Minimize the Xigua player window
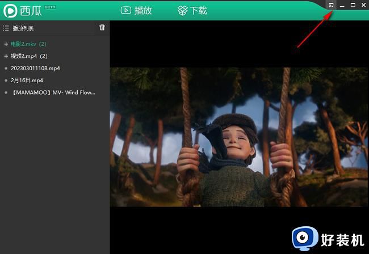The width and height of the screenshot is (369, 254). 342,5
